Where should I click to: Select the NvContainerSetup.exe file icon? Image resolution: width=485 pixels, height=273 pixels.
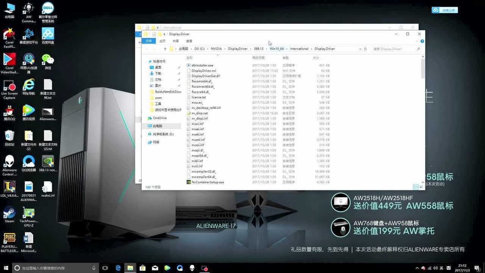(x=189, y=182)
